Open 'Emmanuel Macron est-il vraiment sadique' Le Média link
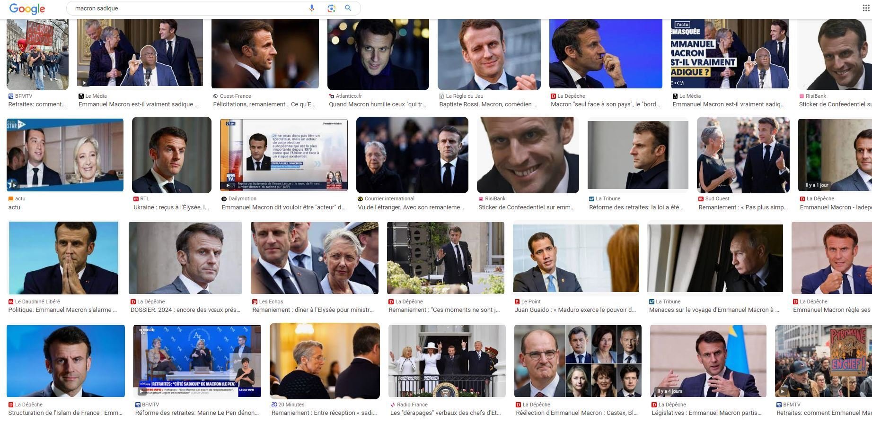The width and height of the screenshot is (872, 422). click(139, 104)
